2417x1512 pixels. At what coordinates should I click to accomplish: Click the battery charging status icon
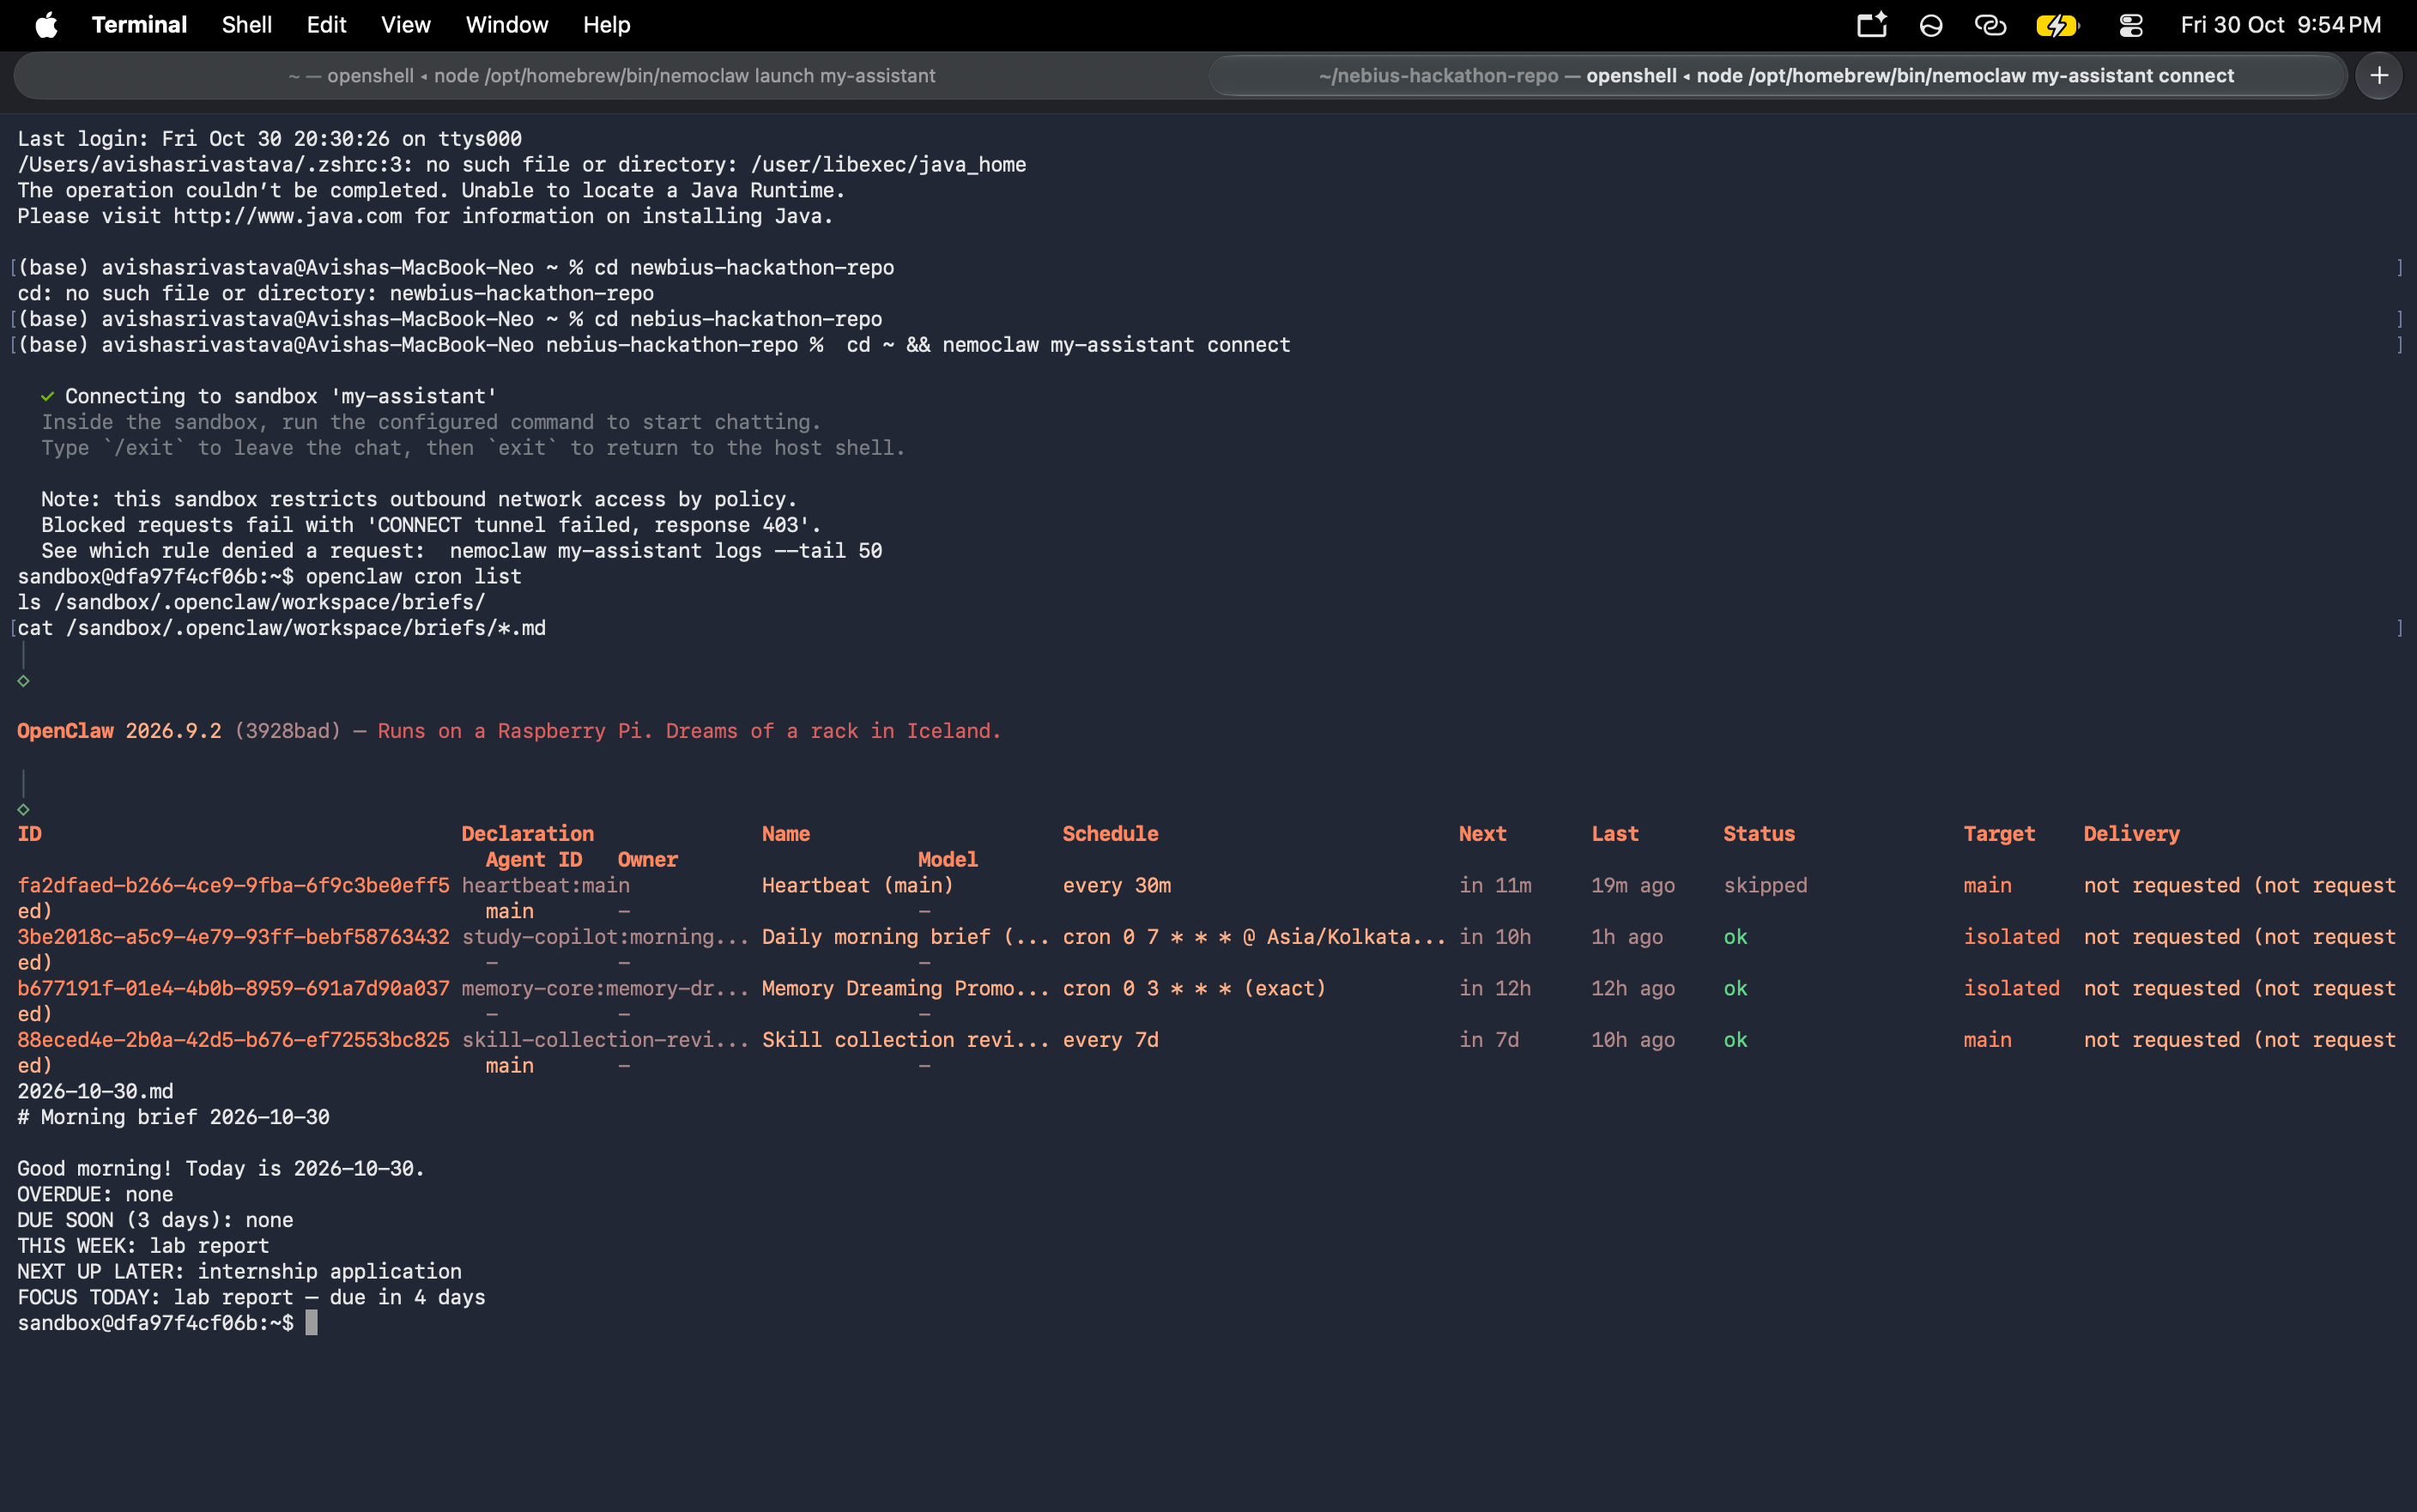(2057, 25)
